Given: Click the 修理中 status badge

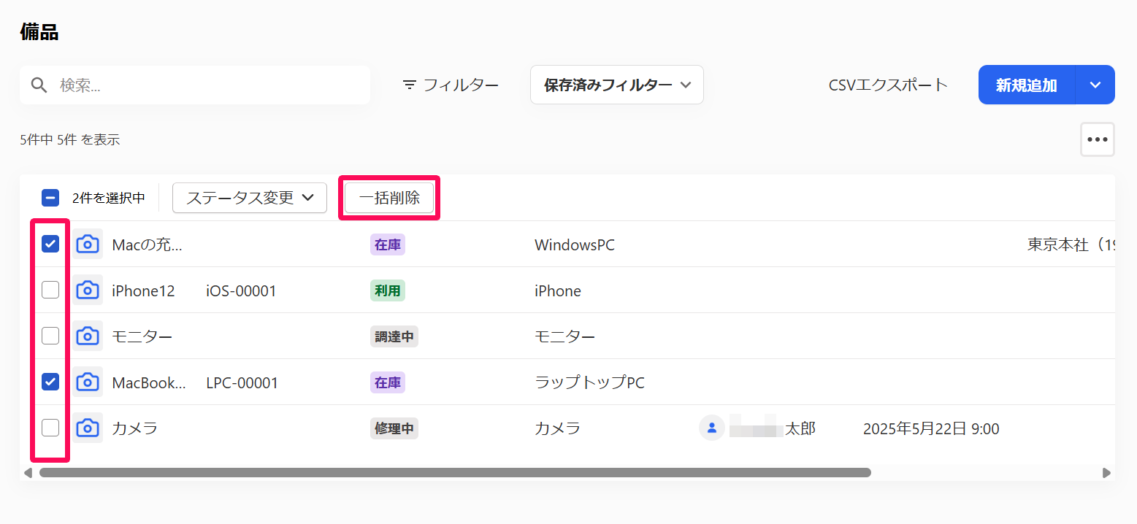Looking at the screenshot, I should tap(394, 428).
